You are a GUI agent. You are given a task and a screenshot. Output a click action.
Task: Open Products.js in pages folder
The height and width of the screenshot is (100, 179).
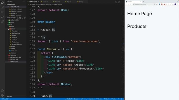click(15, 42)
